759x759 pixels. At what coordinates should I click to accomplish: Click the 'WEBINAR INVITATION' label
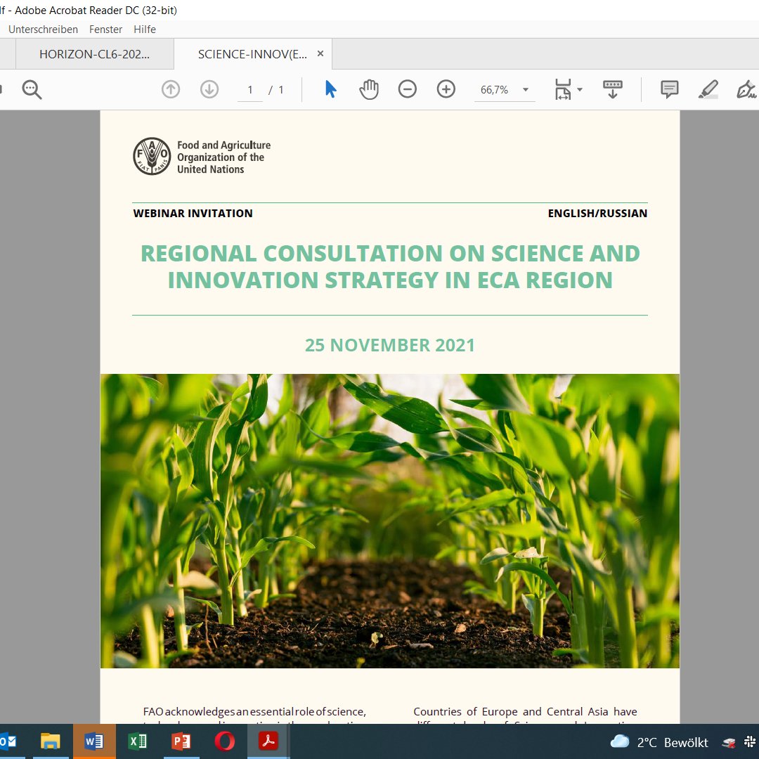(x=193, y=214)
